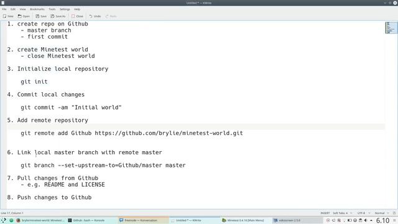Open the View menu

click(x=22, y=9)
